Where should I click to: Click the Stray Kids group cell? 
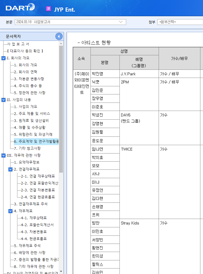[139, 246]
